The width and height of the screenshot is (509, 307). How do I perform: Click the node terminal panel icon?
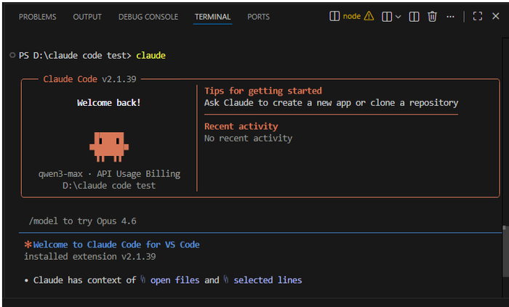tap(334, 16)
